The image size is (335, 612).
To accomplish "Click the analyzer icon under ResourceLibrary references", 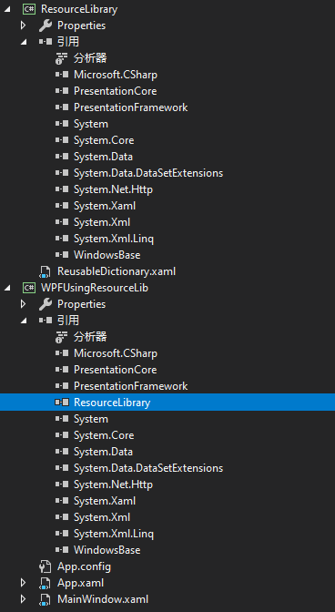I will tap(62, 58).
